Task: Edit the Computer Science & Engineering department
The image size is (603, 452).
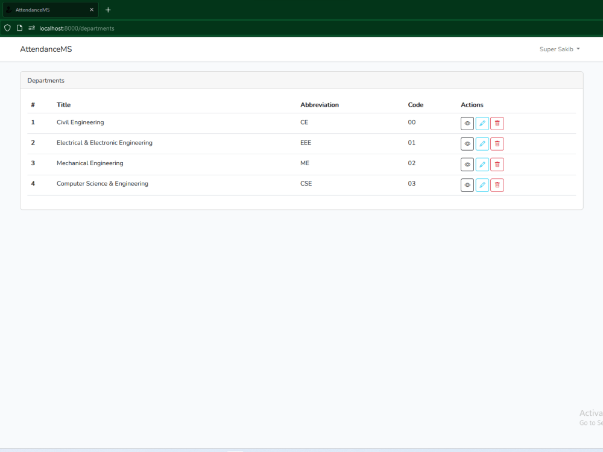Action: [x=482, y=184]
